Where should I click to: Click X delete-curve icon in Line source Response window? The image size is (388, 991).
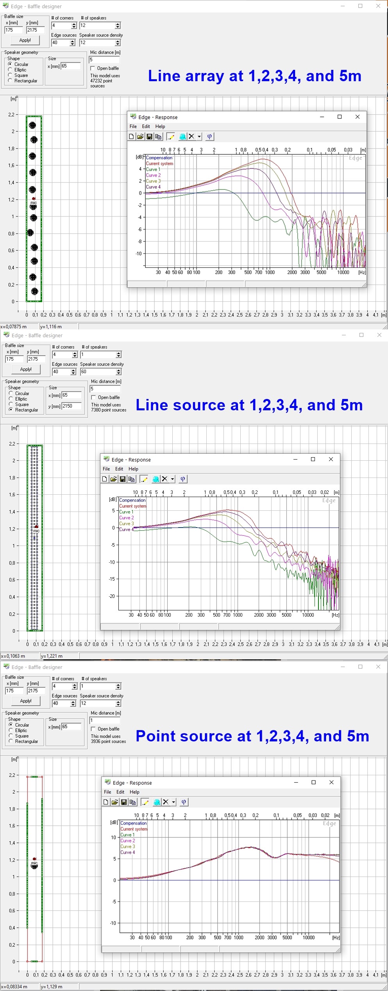pyautogui.click(x=165, y=479)
